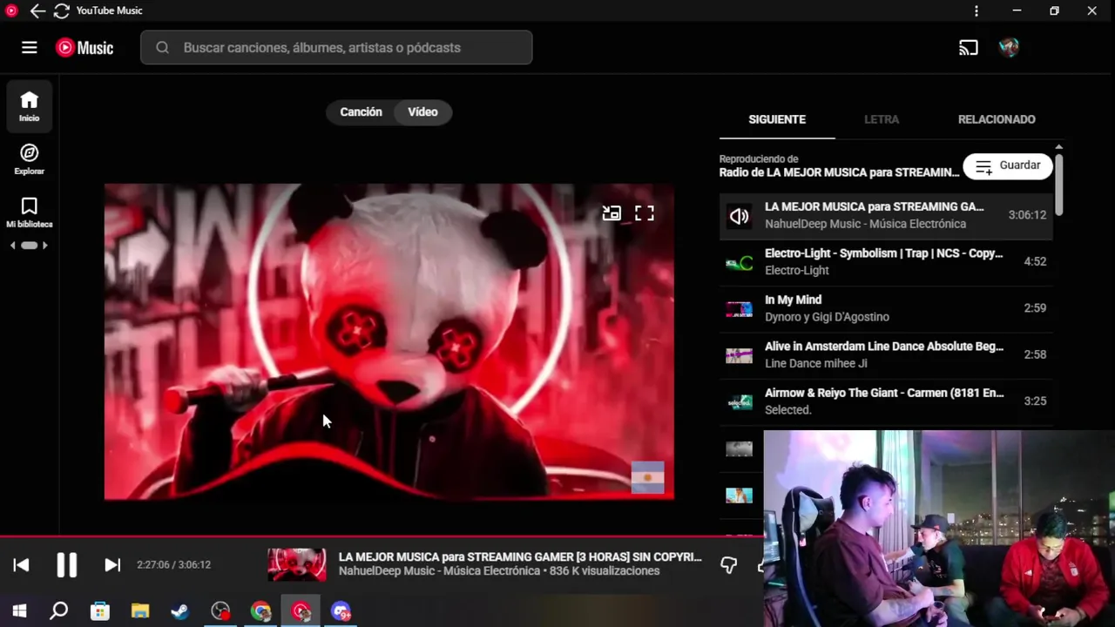Reload the app with refresh icon
This screenshot has height=627, width=1115.
(61, 11)
